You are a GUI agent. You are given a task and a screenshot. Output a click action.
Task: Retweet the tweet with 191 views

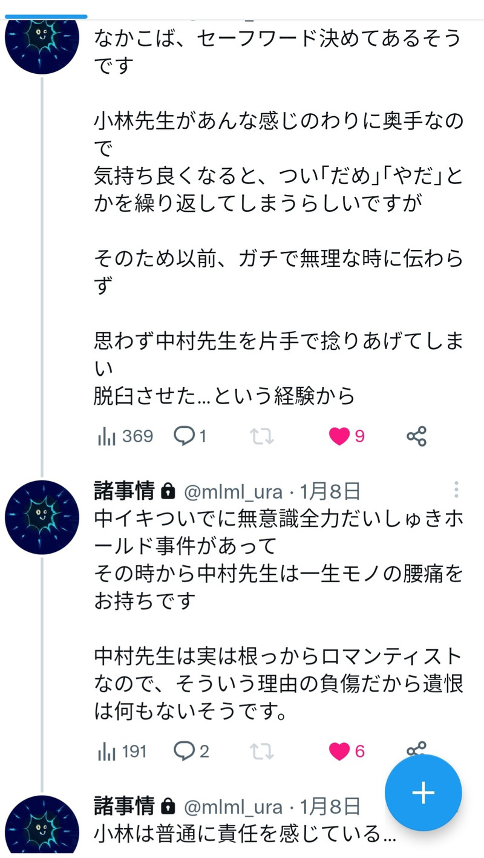coord(263,752)
